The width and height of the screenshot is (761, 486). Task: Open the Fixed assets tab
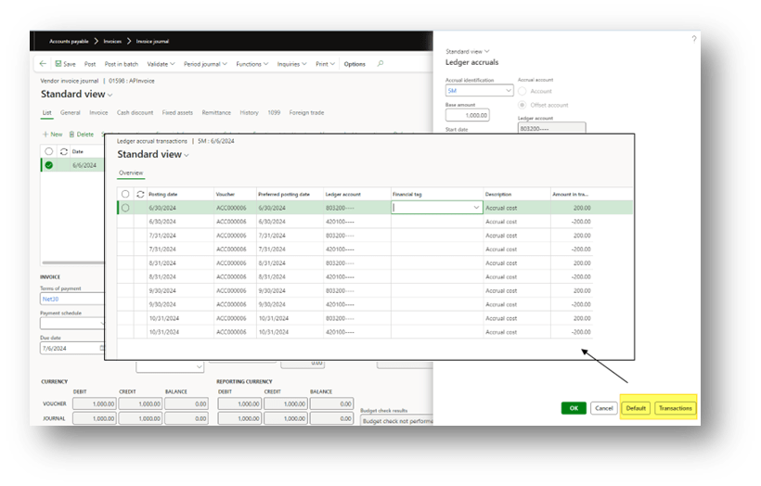176,112
